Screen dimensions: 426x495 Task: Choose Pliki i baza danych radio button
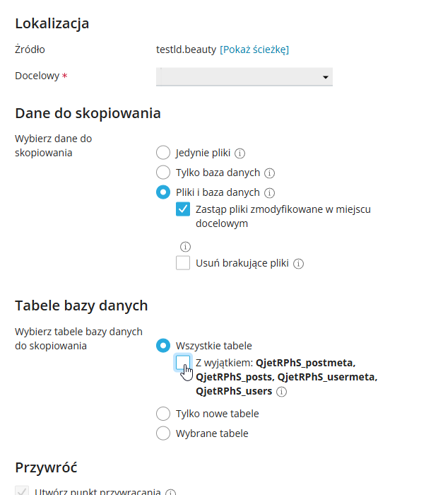[x=163, y=192]
